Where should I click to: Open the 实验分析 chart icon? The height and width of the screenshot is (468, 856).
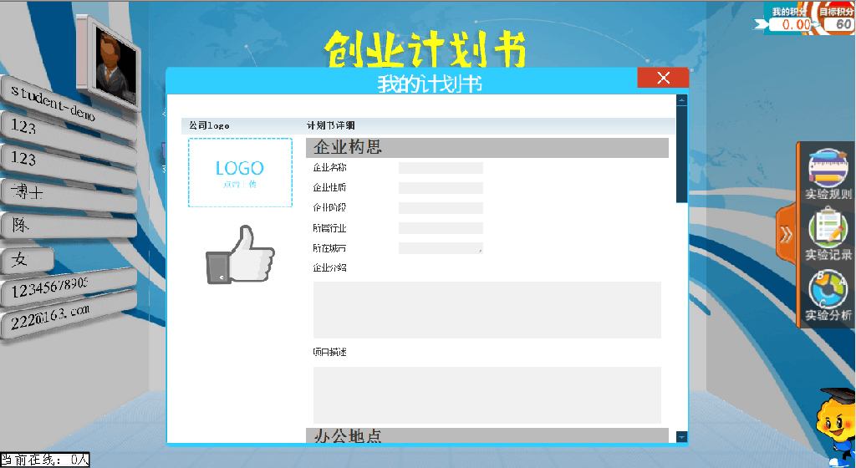tap(828, 292)
